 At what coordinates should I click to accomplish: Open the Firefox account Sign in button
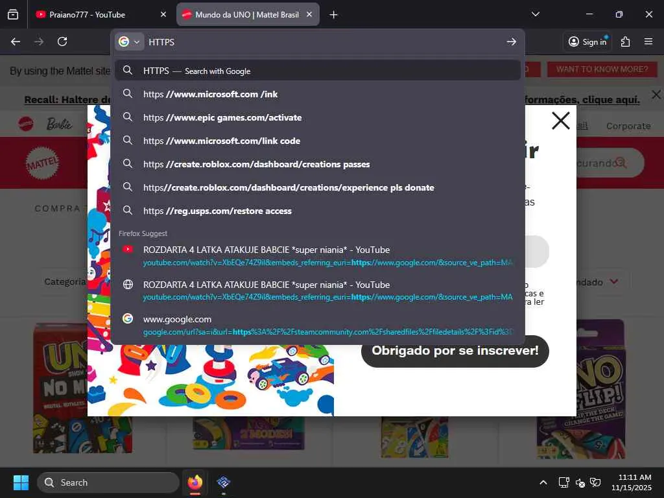[x=587, y=42]
